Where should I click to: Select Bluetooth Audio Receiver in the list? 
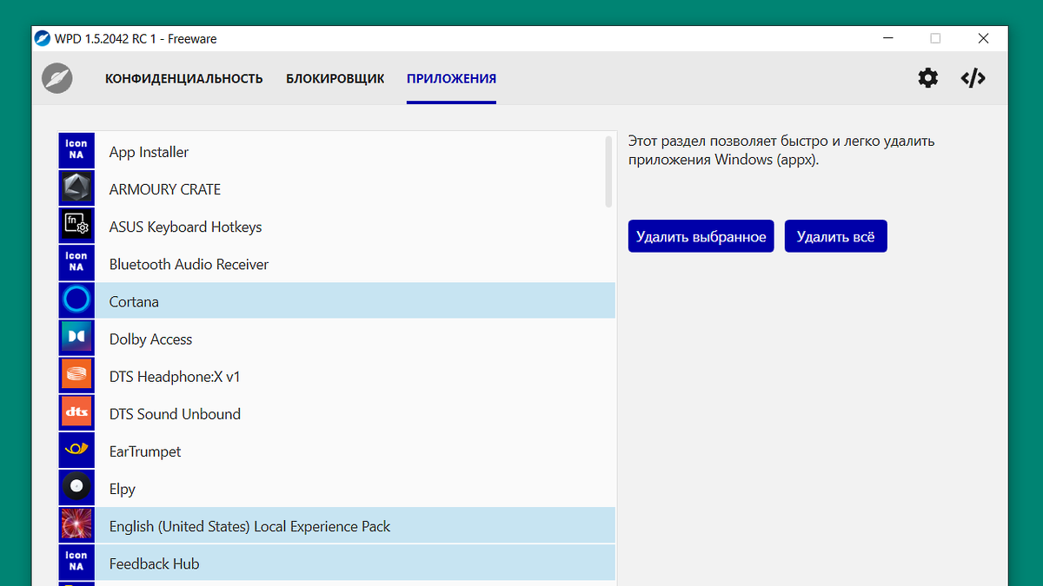(x=337, y=264)
